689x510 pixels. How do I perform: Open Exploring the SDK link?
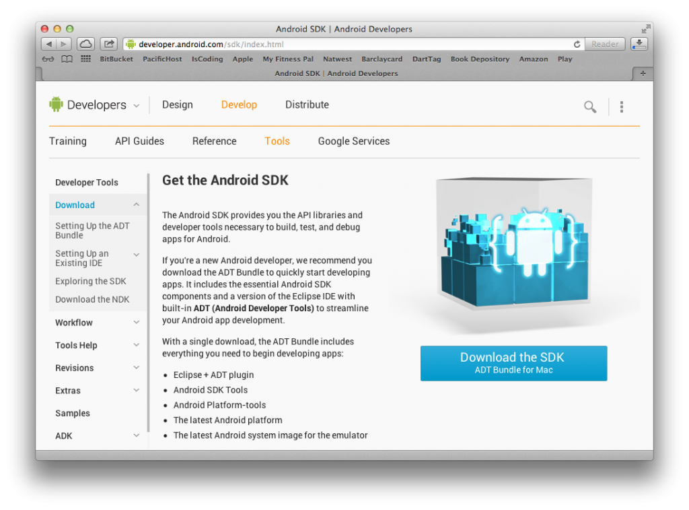[91, 281]
